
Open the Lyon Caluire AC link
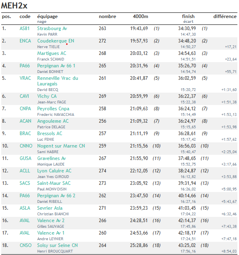pyautogui.click(x=54, y=171)
